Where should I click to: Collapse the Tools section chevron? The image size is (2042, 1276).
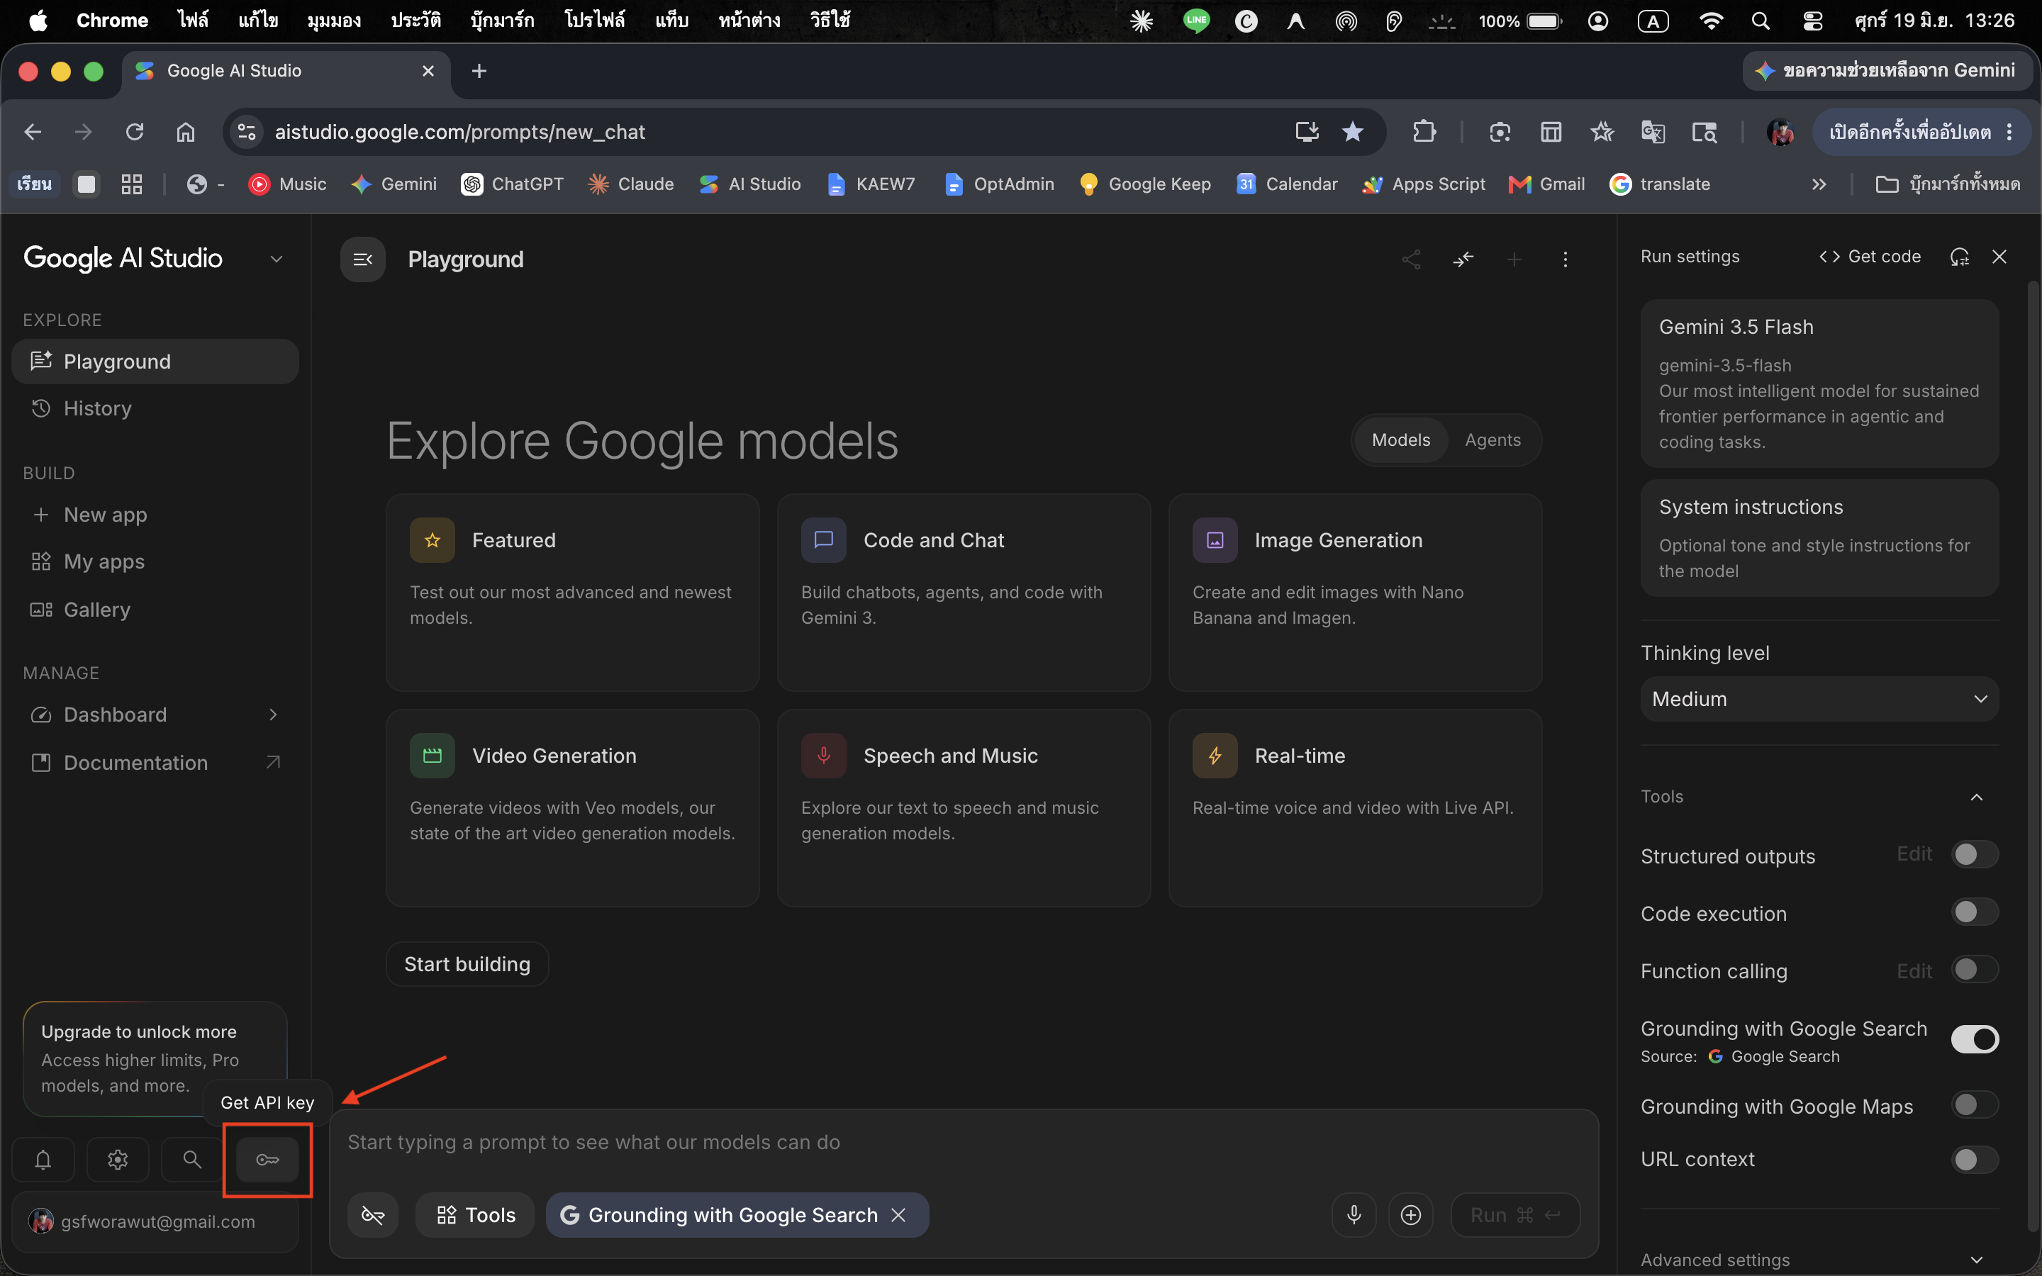(1976, 797)
